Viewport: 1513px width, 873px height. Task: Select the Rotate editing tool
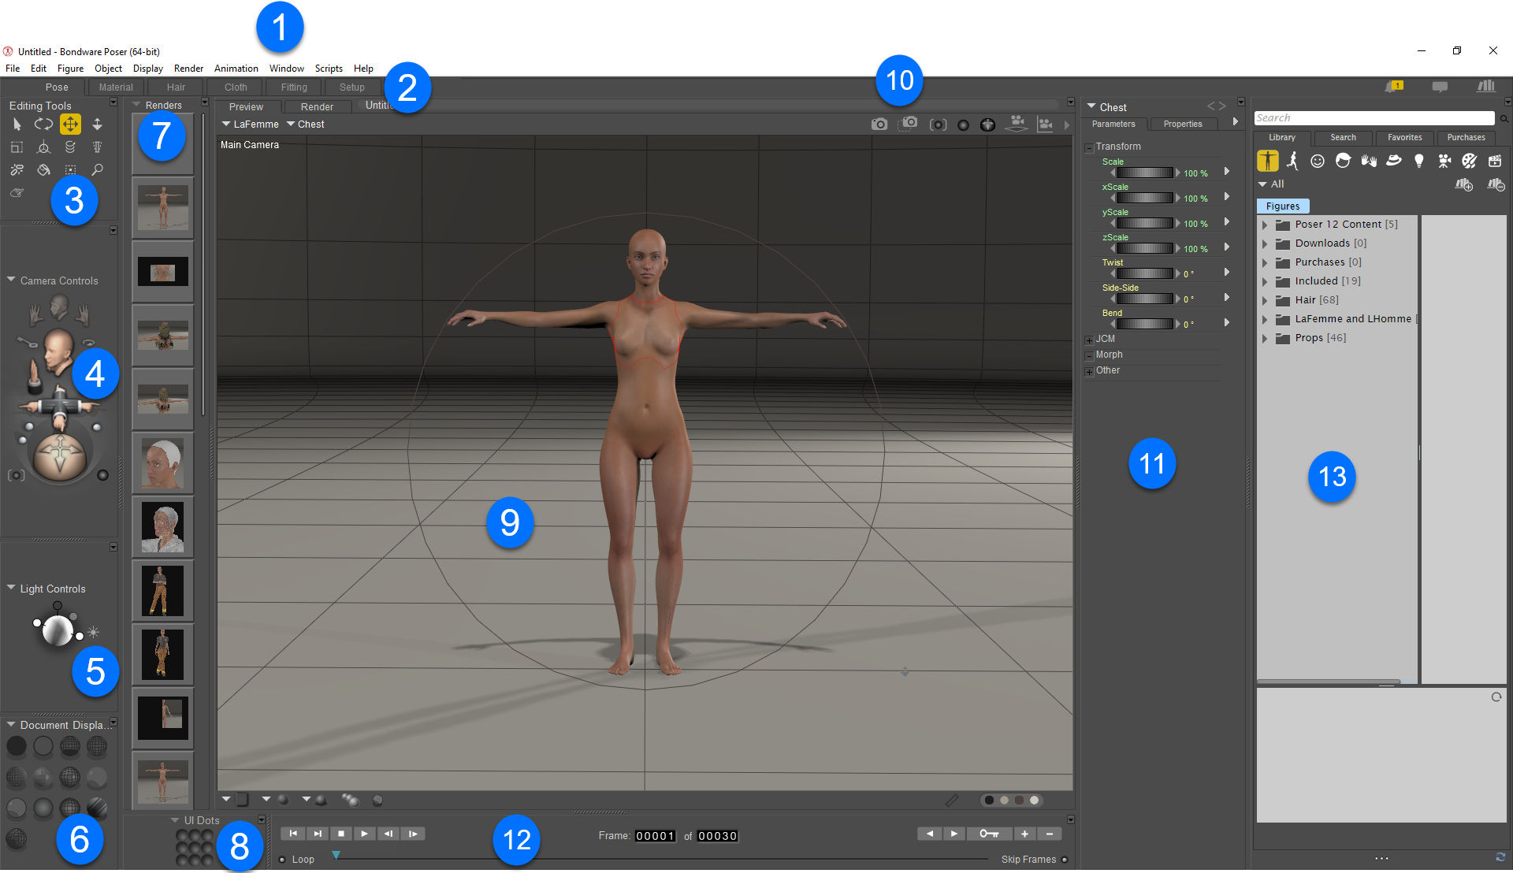click(x=43, y=124)
